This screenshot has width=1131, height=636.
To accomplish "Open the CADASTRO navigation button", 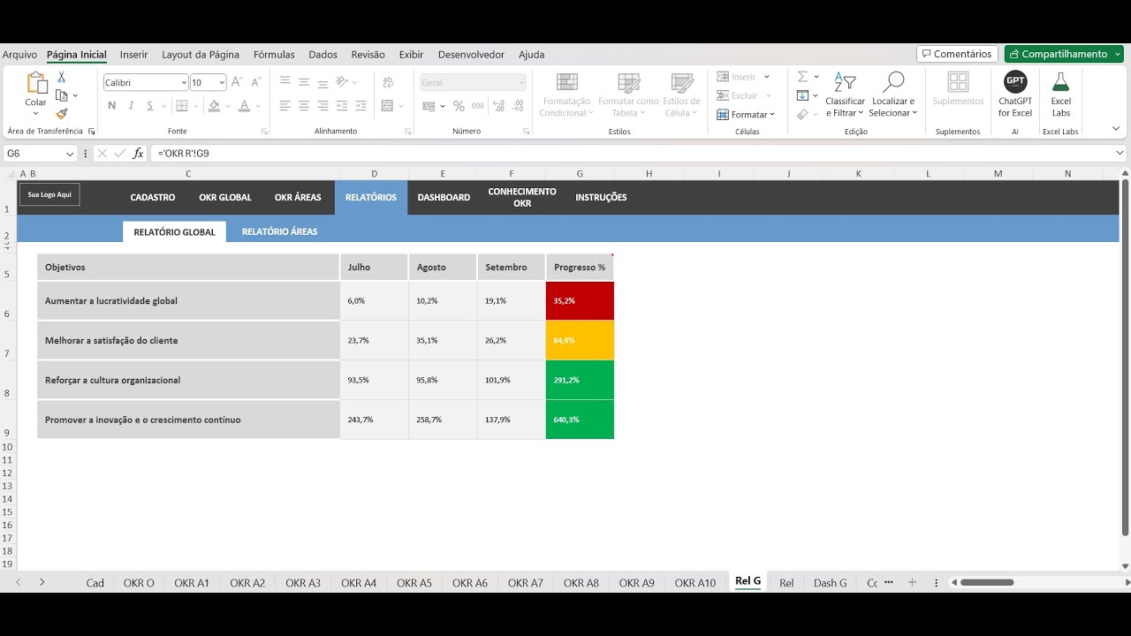I will pyautogui.click(x=153, y=197).
